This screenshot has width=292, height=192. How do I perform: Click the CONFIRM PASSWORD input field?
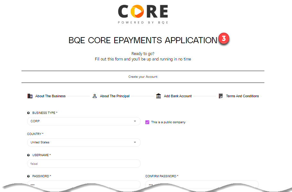tap(202, 184)
